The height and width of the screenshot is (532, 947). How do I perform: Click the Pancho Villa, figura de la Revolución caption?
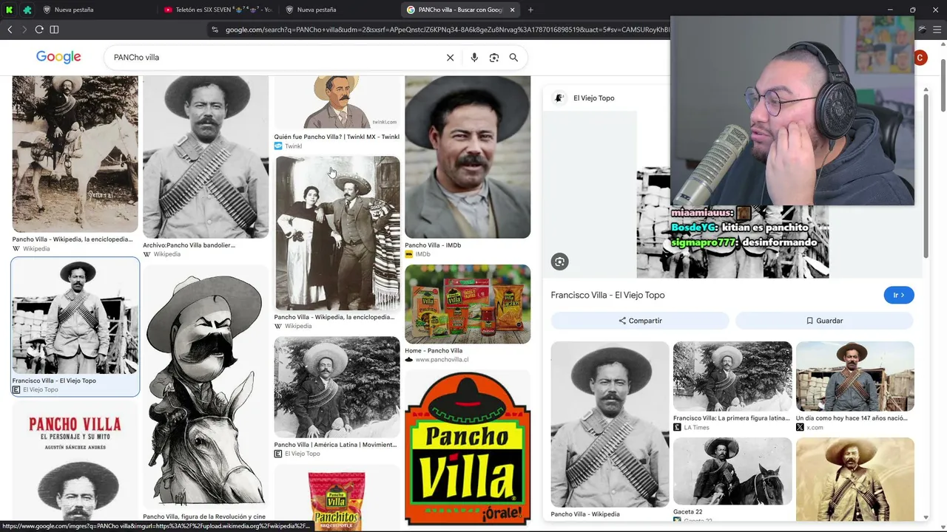click(x=204, y=517)
